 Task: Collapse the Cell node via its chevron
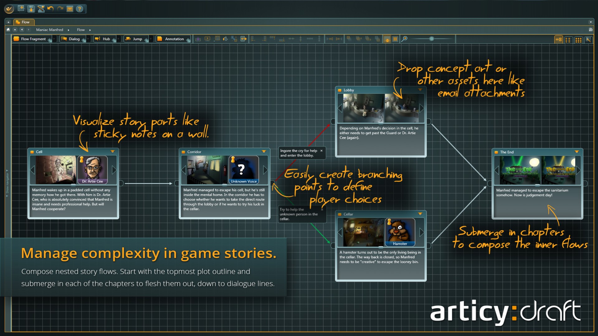113,151
